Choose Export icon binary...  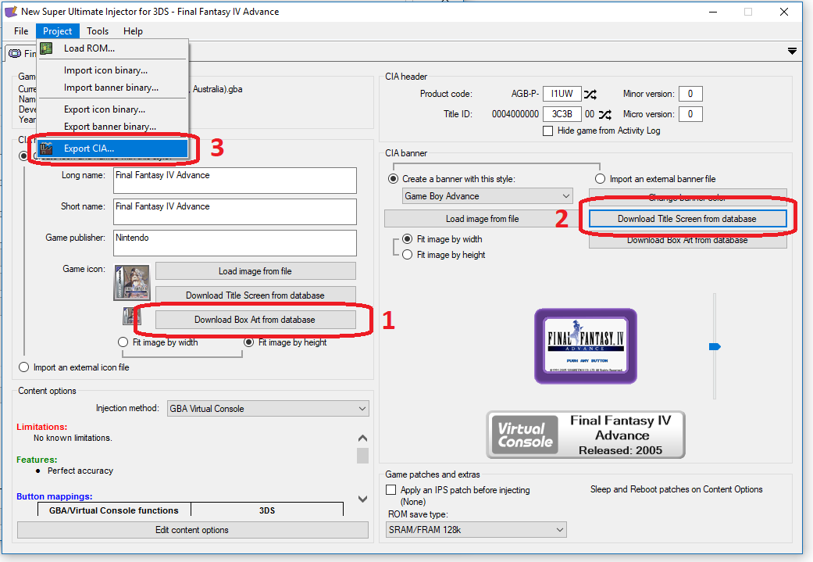point(112,109)
